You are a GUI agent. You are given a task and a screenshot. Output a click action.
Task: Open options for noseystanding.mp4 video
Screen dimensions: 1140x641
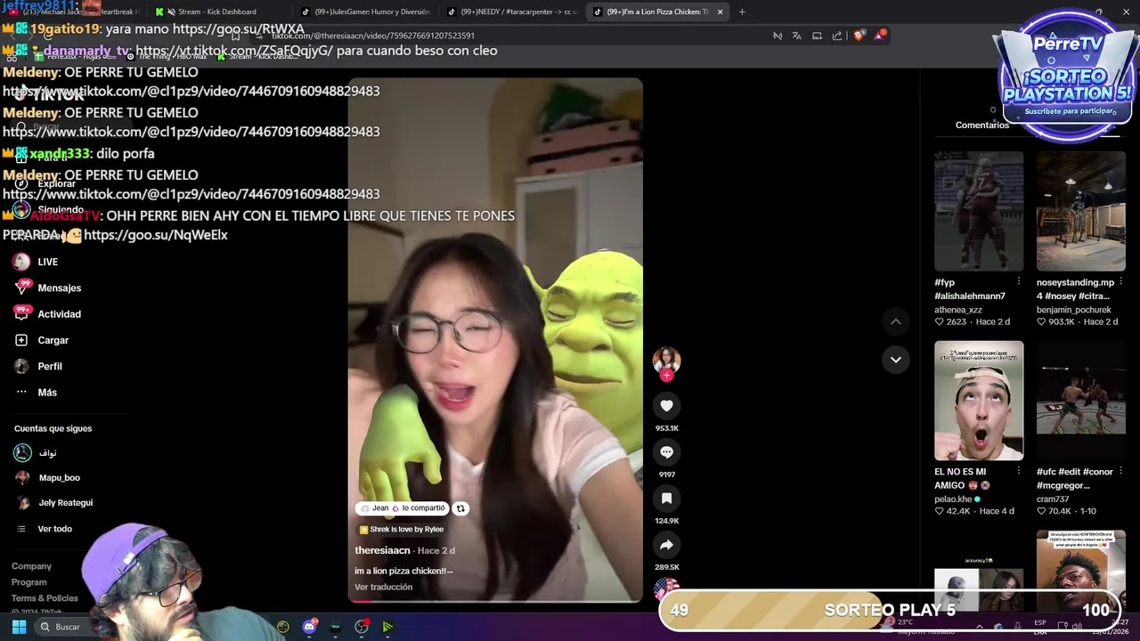1120,282
